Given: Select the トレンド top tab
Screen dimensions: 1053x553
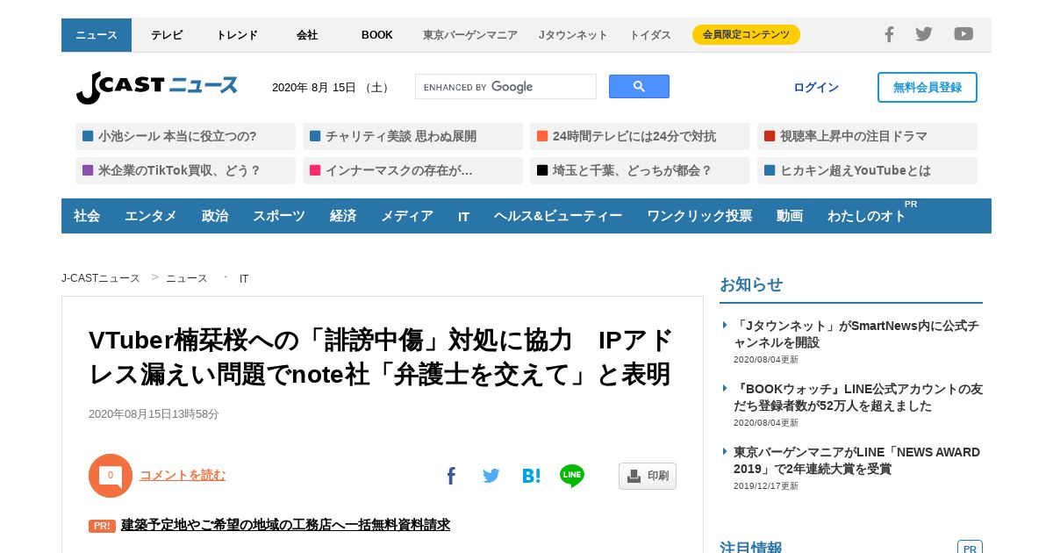Looking at the screenshot, I should [237, 35].
